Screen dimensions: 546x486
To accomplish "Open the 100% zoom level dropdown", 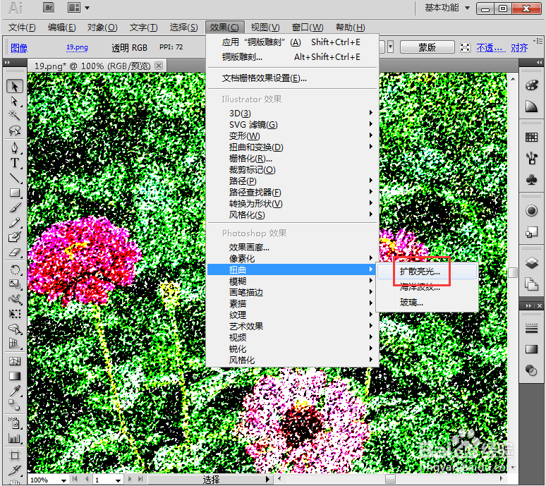I will [x=63, y=480].
